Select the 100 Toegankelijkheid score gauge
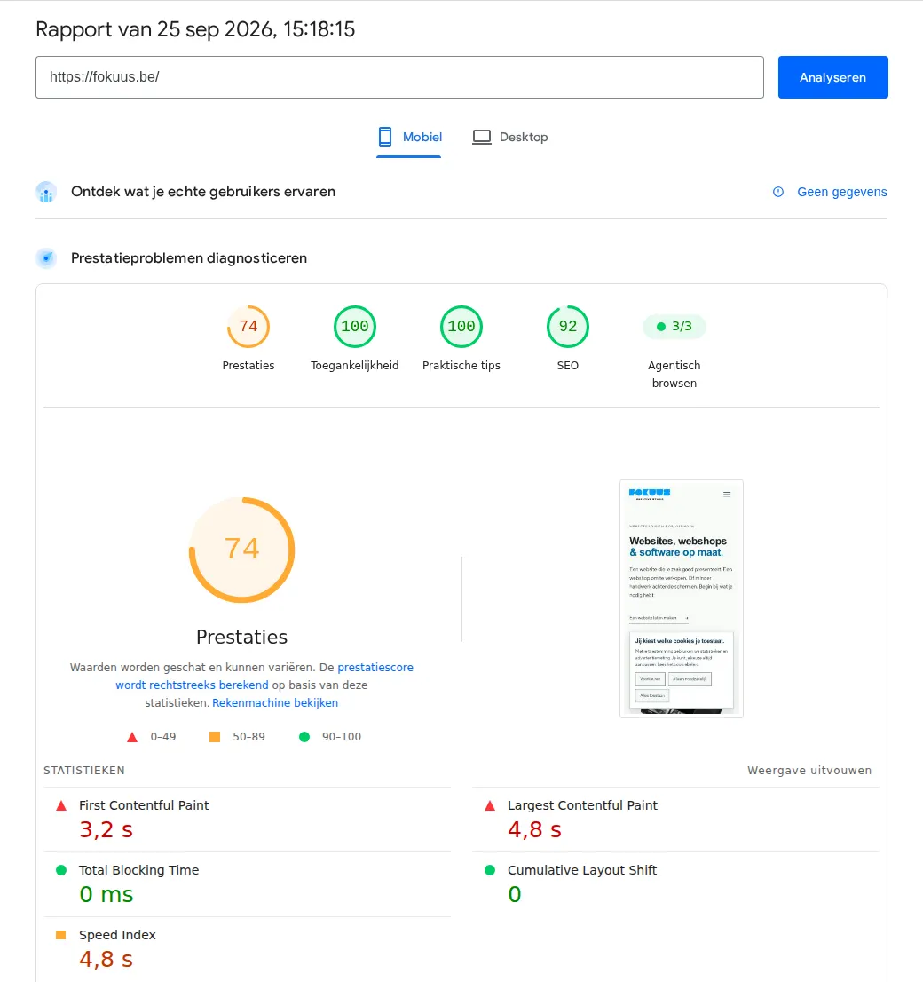 point(354,326)
